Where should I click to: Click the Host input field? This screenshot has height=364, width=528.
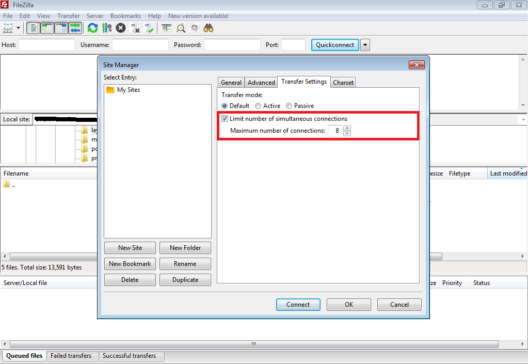(47, 45)
